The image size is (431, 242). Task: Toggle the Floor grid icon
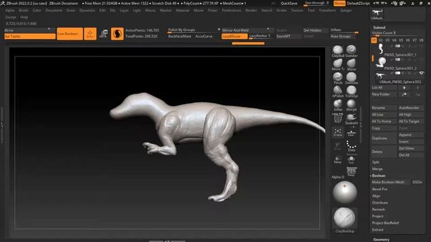(x=351, y=133)
